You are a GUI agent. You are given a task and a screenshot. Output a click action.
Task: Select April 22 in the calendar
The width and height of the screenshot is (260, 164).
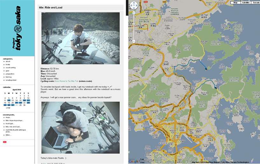tap(20, 103)
